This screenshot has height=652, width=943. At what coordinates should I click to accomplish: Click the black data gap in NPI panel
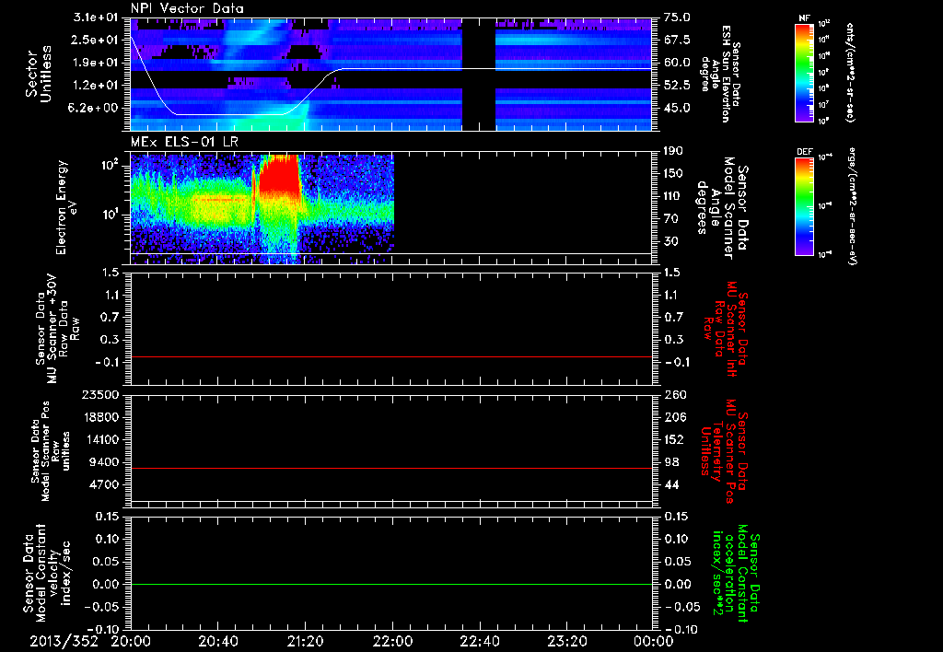(479, 74)
